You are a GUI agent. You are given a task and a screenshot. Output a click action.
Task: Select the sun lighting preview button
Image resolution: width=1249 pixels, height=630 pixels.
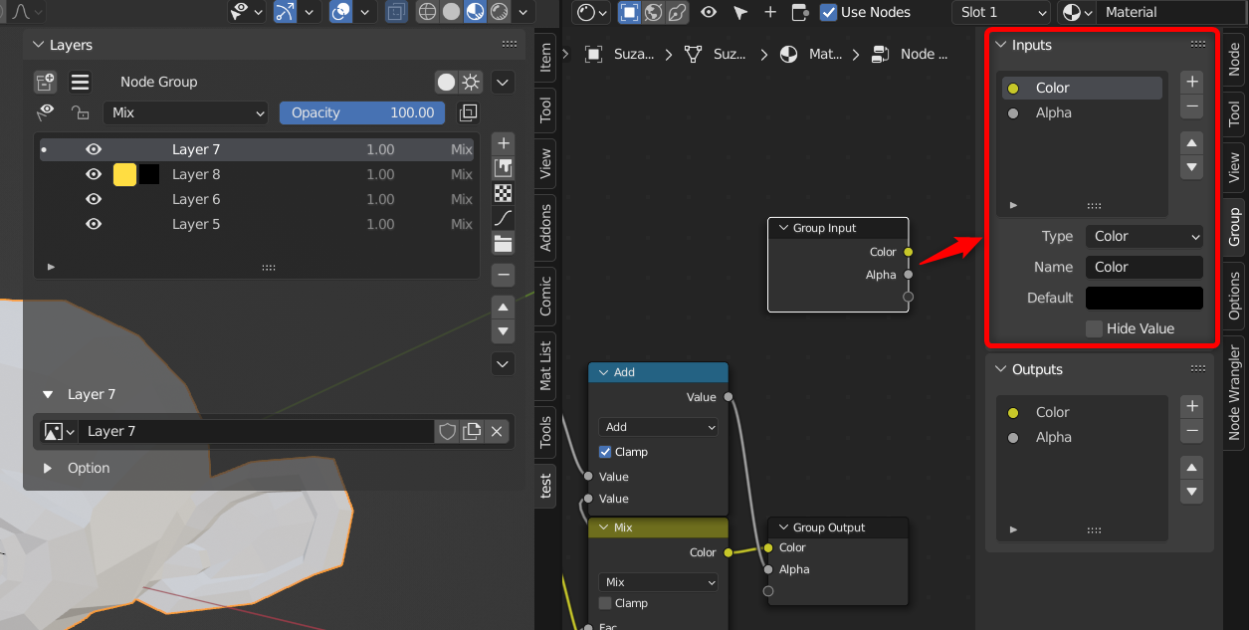pos(471,82)
